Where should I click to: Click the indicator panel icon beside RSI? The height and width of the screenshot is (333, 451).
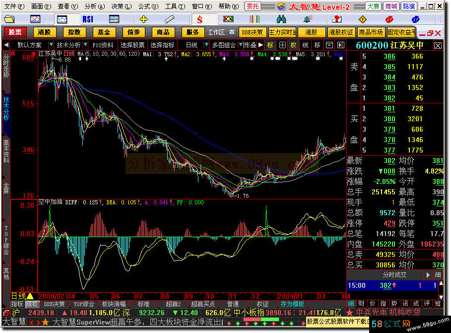pos(114,19)
